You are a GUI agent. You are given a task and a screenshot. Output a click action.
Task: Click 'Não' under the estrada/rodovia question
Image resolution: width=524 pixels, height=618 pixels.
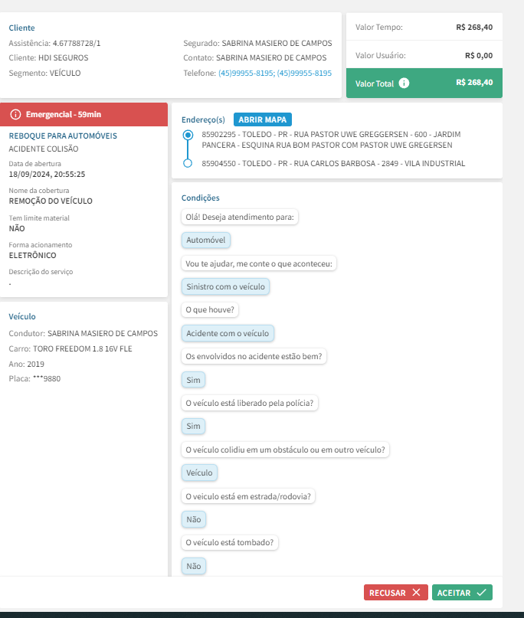[x=194, y=519]
